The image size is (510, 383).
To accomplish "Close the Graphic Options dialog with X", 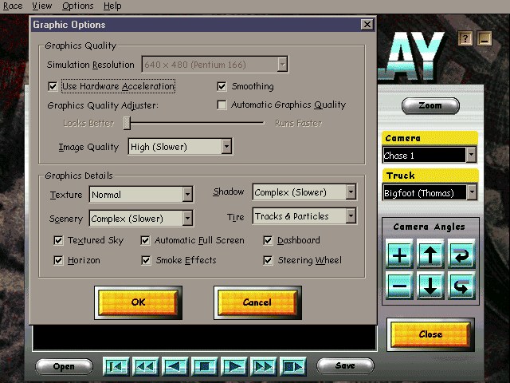I will (x=367, y=25).
